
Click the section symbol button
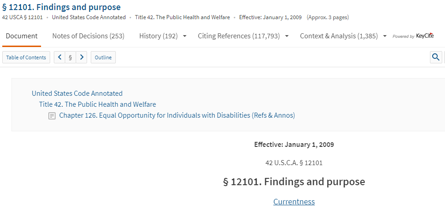tap(70, 57)
